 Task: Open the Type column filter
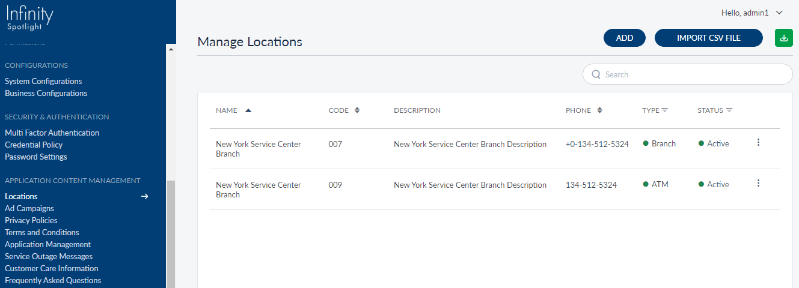tap(665, 110)
